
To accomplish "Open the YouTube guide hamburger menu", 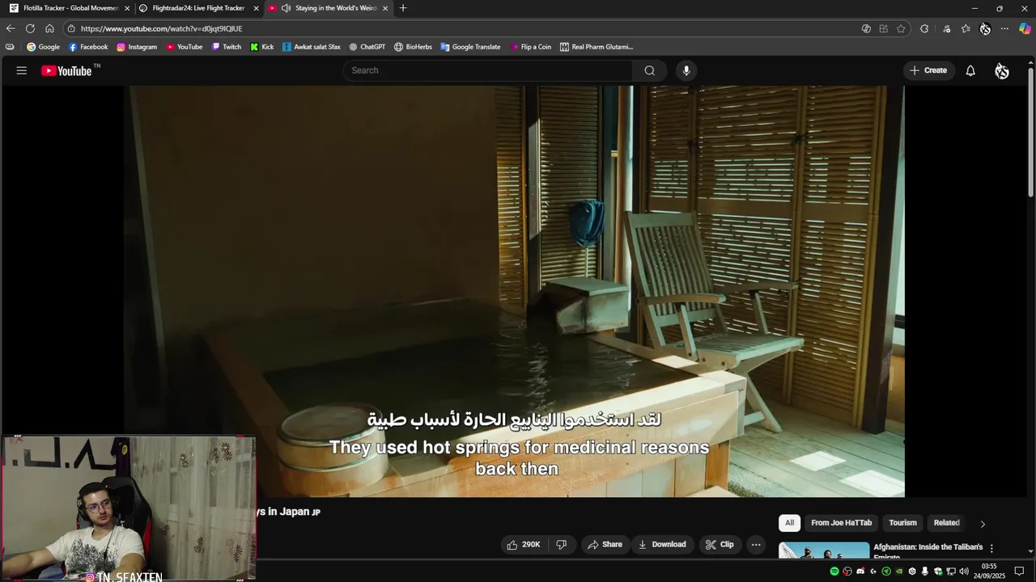I will [x=22, y=70].
